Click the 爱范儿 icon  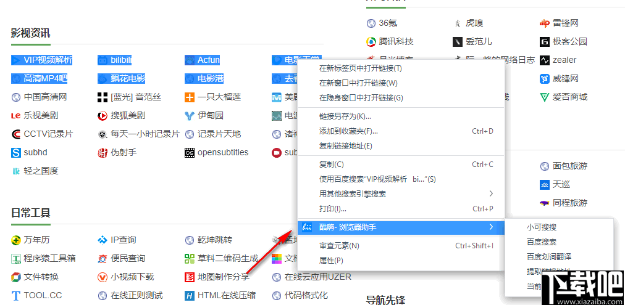[458, 41]
